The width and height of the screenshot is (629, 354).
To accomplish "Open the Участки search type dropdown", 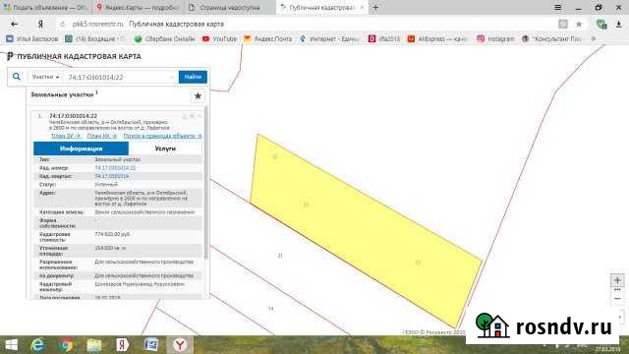I will click(x=45, y=77).
